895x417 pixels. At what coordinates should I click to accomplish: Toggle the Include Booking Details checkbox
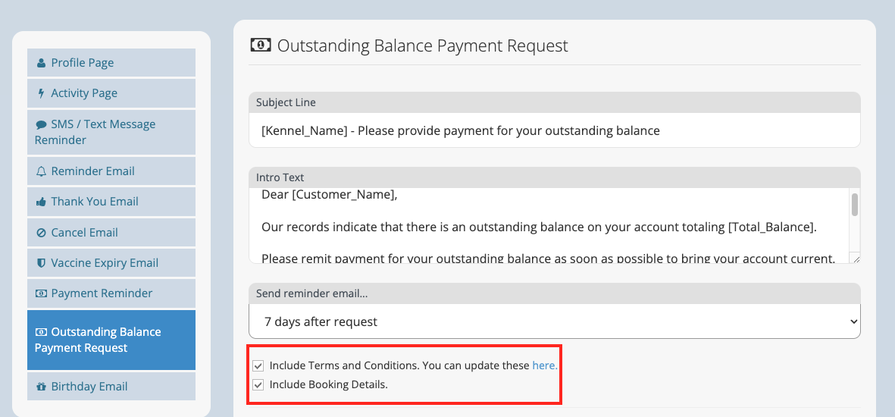(258, 384)
